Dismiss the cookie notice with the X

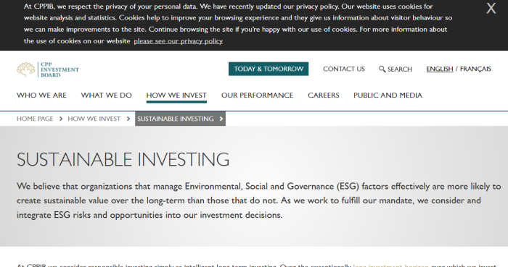tap(491, 9)
